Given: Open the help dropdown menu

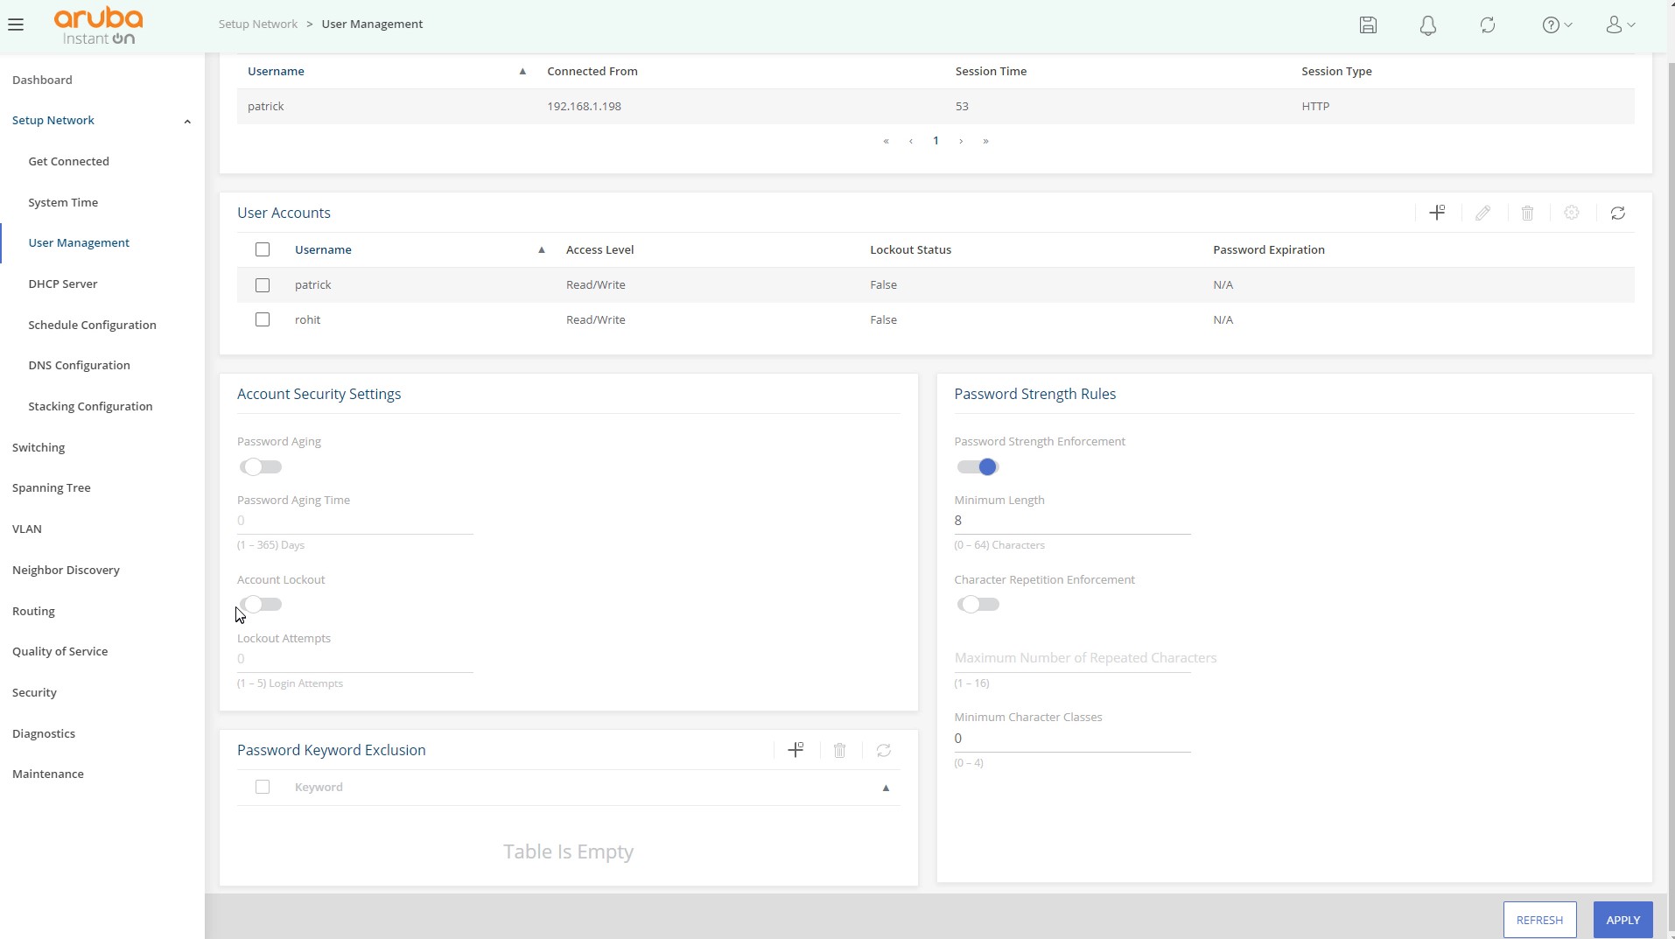Looking at the screenshot, I should pos(1556,25).
